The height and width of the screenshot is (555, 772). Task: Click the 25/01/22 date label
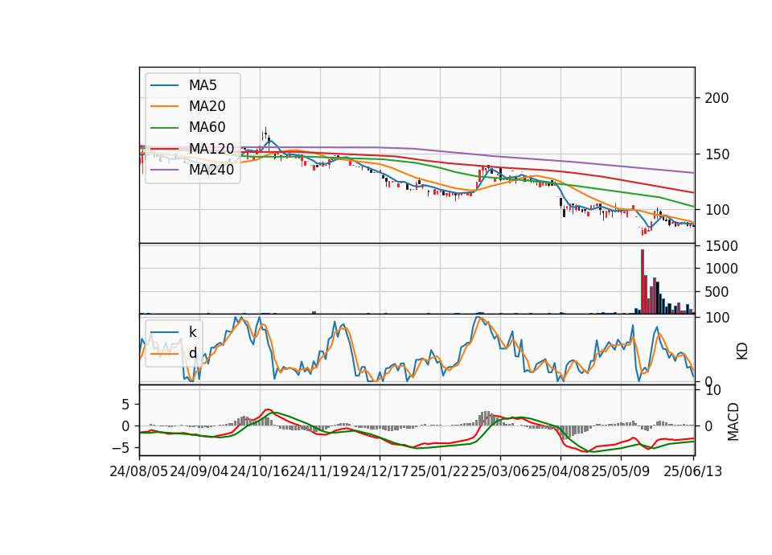(x=440, y=471)
